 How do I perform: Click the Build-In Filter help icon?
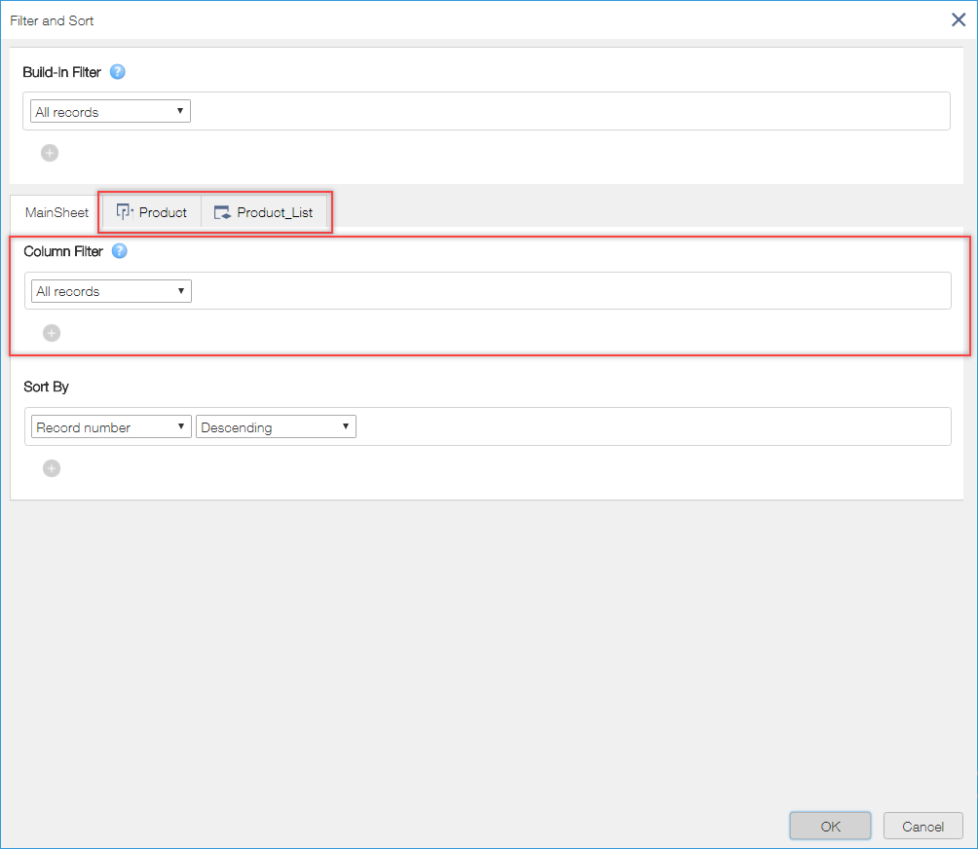(x=117, y=72)
